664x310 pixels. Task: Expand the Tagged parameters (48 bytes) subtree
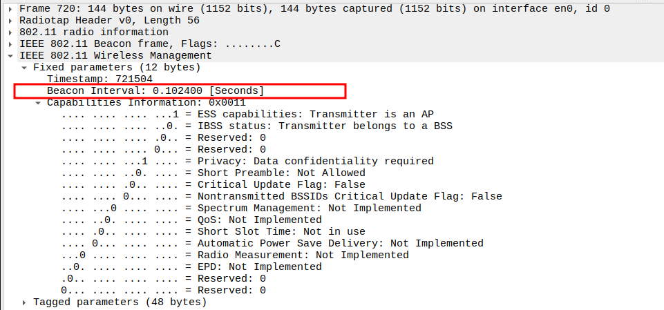pos(26,302)
